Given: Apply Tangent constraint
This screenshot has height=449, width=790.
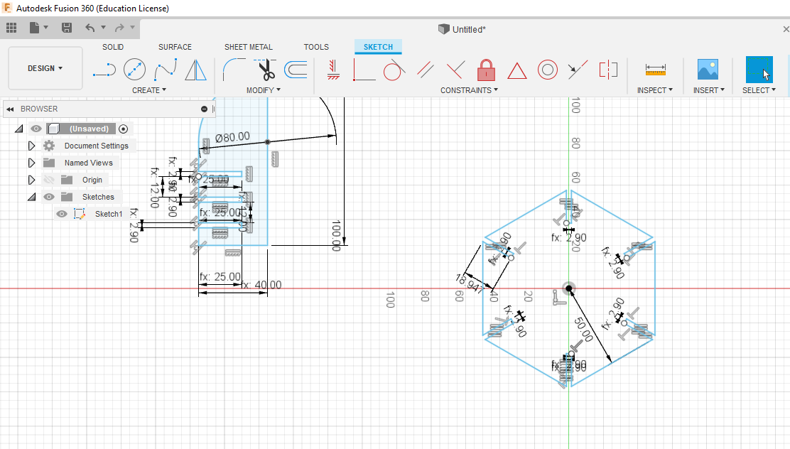Looking at the screenshot, I should 394,70.
